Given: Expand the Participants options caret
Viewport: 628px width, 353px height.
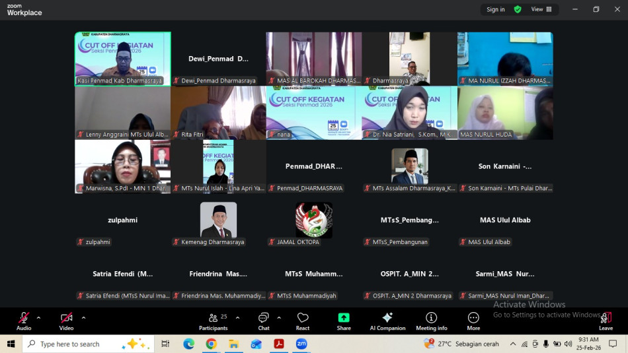Looking at the screenshot, I should (237, 318).
